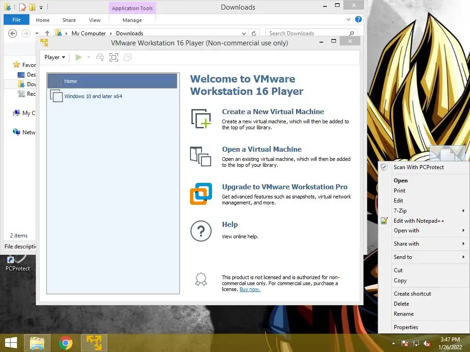The width and height of the screenshot is (470, 352).
Task: Click the Explorer Forward arrow button
Action: 26,33
